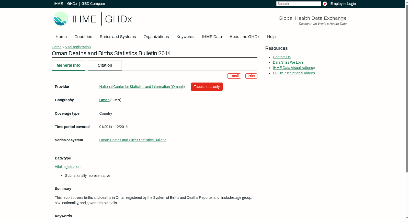Click the Print button
Screen dimensions: 409x220
click(251, 76)
